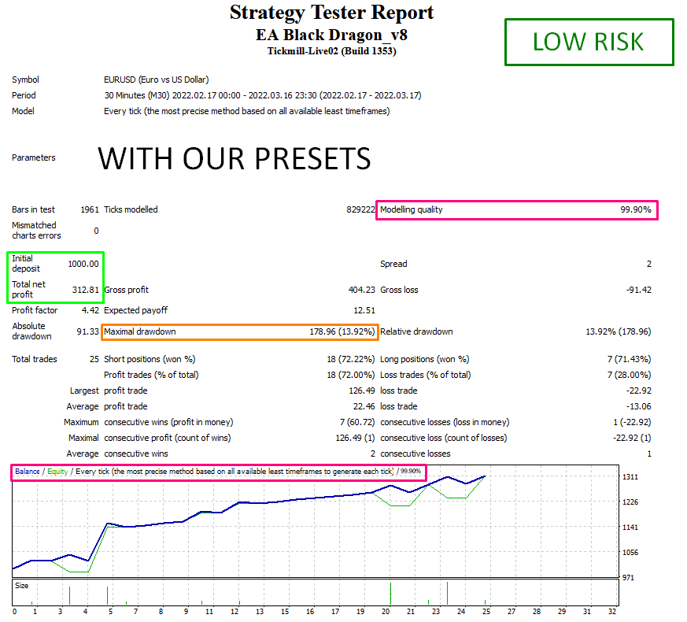The height and width of the screenshot is (622, 687).
Task: Click Total trades value 25
Action: point(94,360)
